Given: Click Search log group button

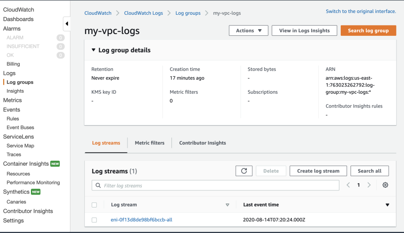Looking at the screenshot, I should coord(368,30).
